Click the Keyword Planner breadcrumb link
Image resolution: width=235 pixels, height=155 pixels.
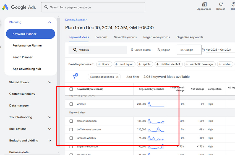[x=75, y=20]
